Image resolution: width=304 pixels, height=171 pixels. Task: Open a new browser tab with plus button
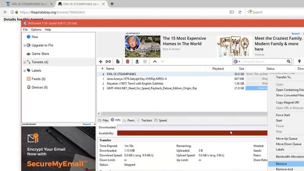112,4
